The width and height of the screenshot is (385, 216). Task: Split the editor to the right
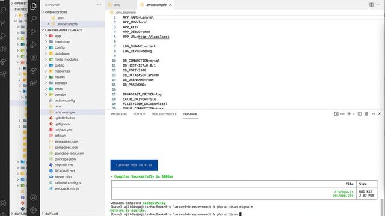[x=371, y=5]
